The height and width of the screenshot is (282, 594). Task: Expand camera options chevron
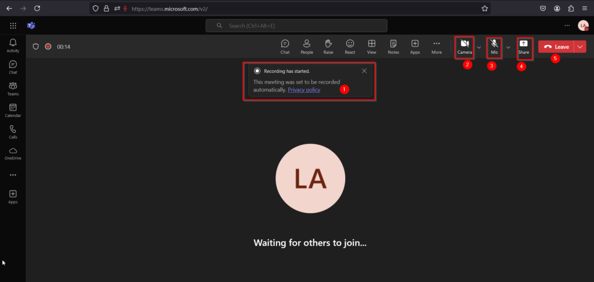[479, 47]
